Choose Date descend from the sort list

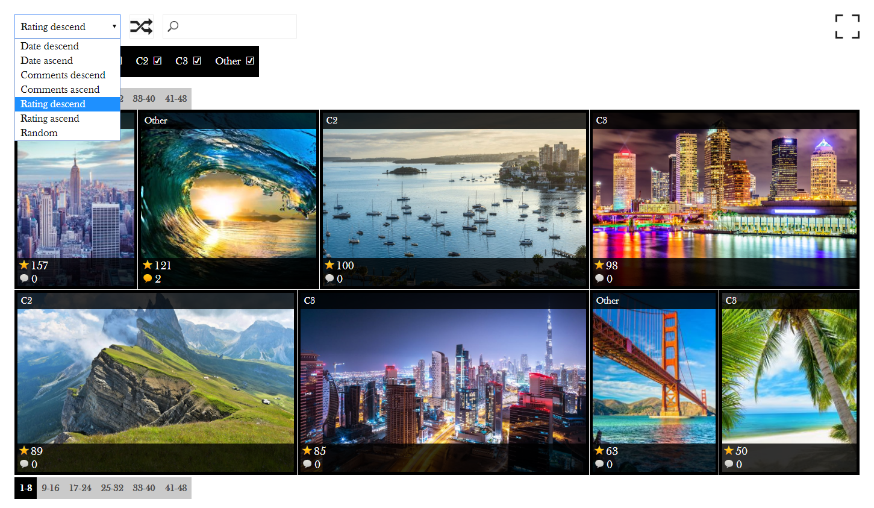coord(67,46)
